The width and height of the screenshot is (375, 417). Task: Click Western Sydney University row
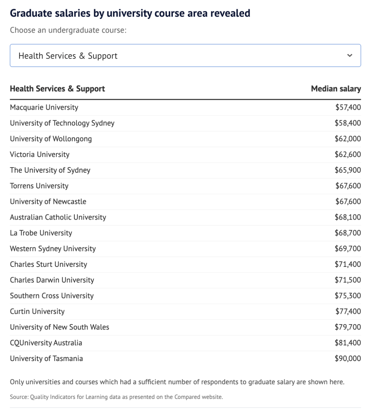coord(53,248)
